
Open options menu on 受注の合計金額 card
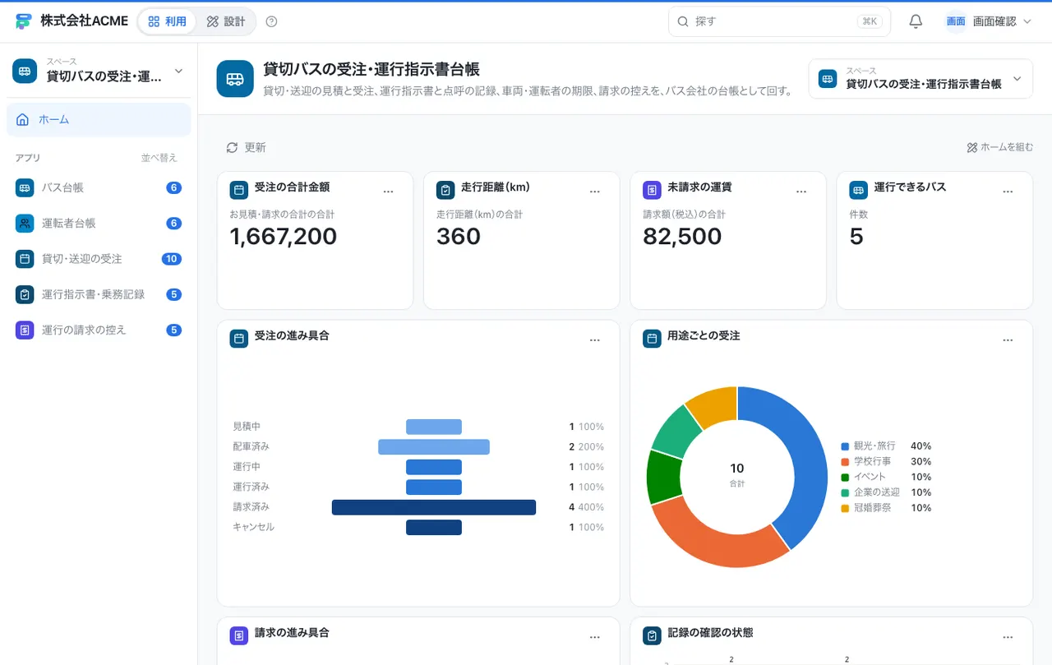tap(389, 191)
